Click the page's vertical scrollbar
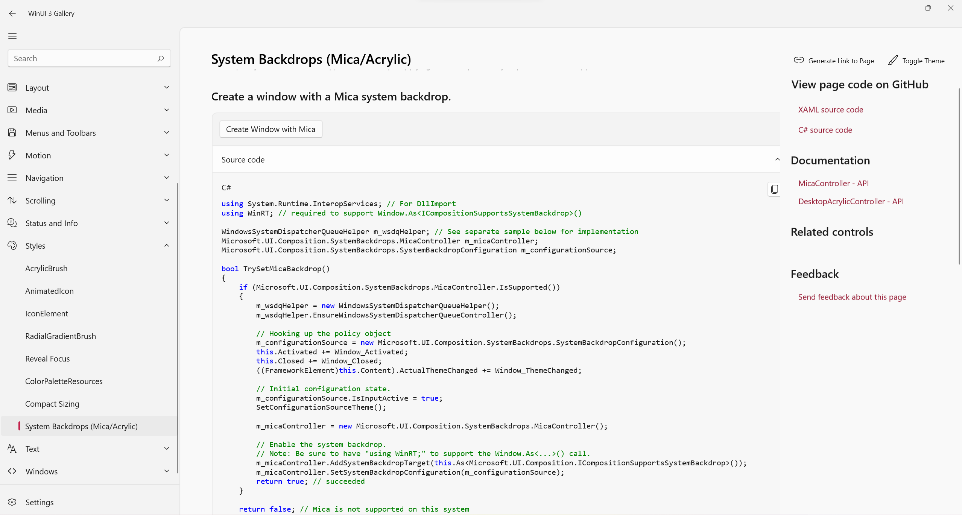 point(959,176)
